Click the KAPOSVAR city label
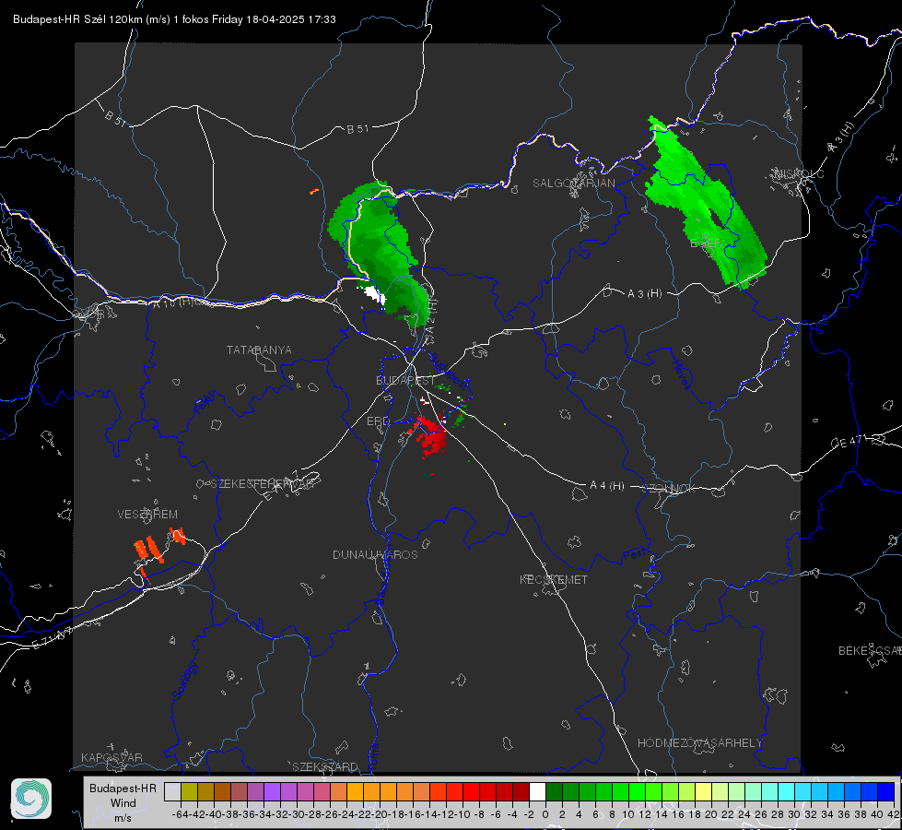The height and width of the screenshot is (830, 902). (x=111, y=757)
